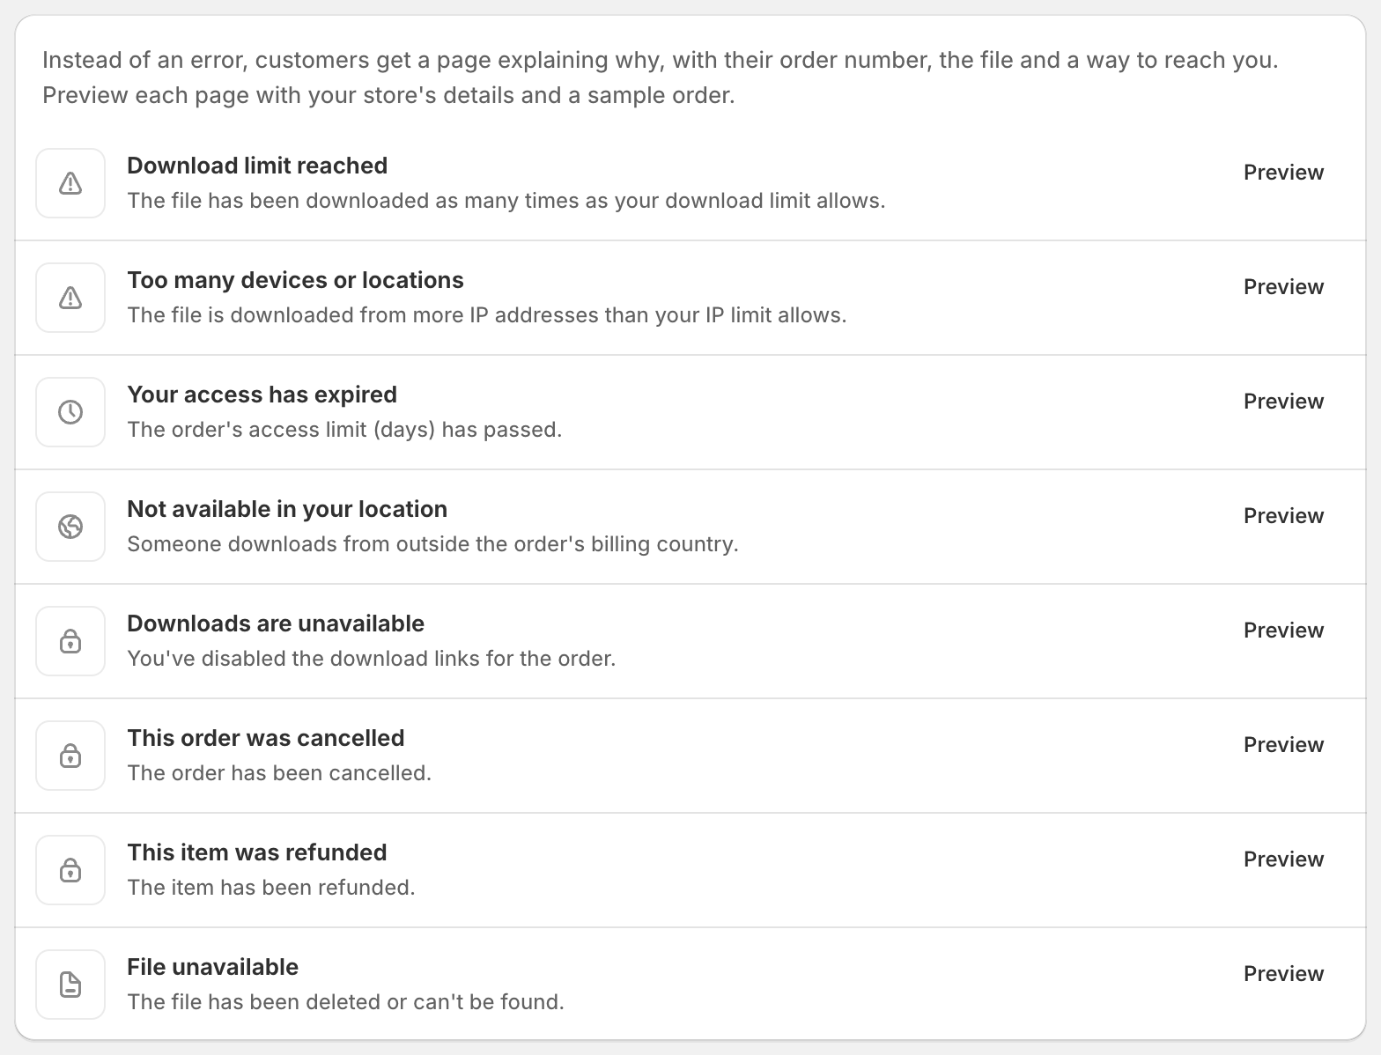Screen dimensions: 1381x1055
Task: Preview the This order was cancelled page
Action: tap(1283, 745)
